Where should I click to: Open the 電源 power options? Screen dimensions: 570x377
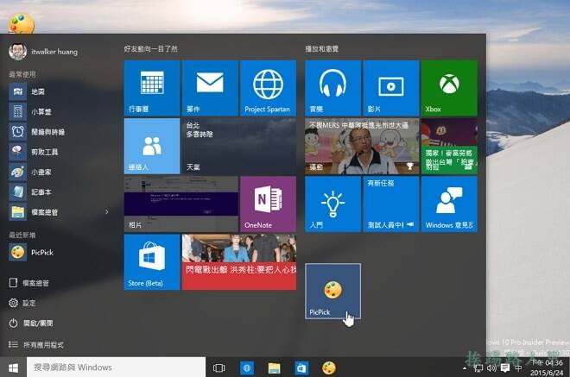[31, 323]
